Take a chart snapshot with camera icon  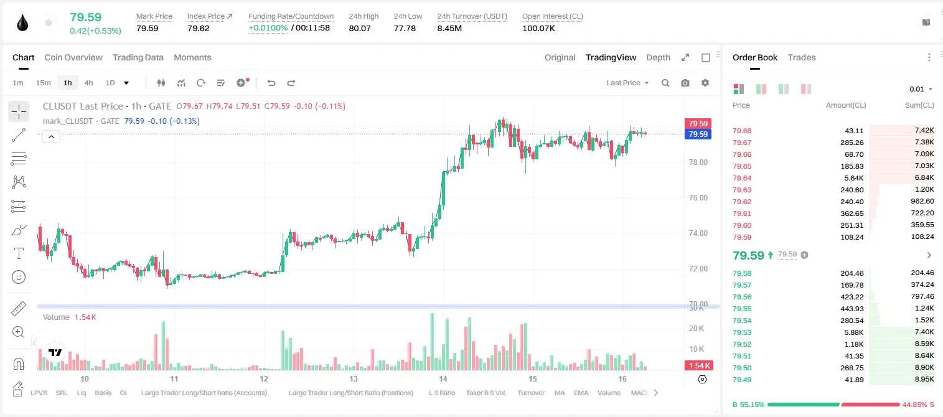tap(685, 83)
